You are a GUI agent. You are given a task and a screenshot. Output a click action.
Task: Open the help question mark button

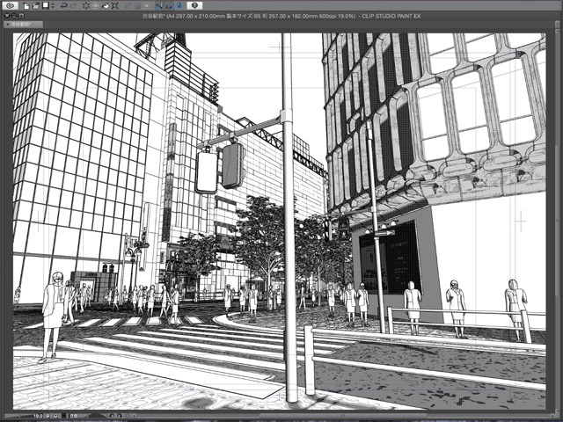[x=194, y=5]
